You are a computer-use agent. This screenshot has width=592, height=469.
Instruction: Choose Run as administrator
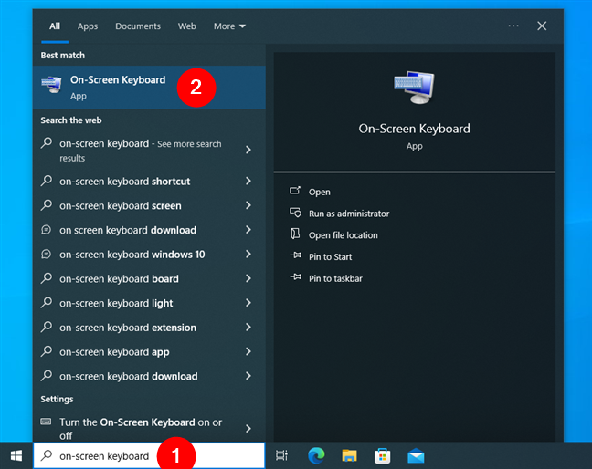(x=349, y=214)
